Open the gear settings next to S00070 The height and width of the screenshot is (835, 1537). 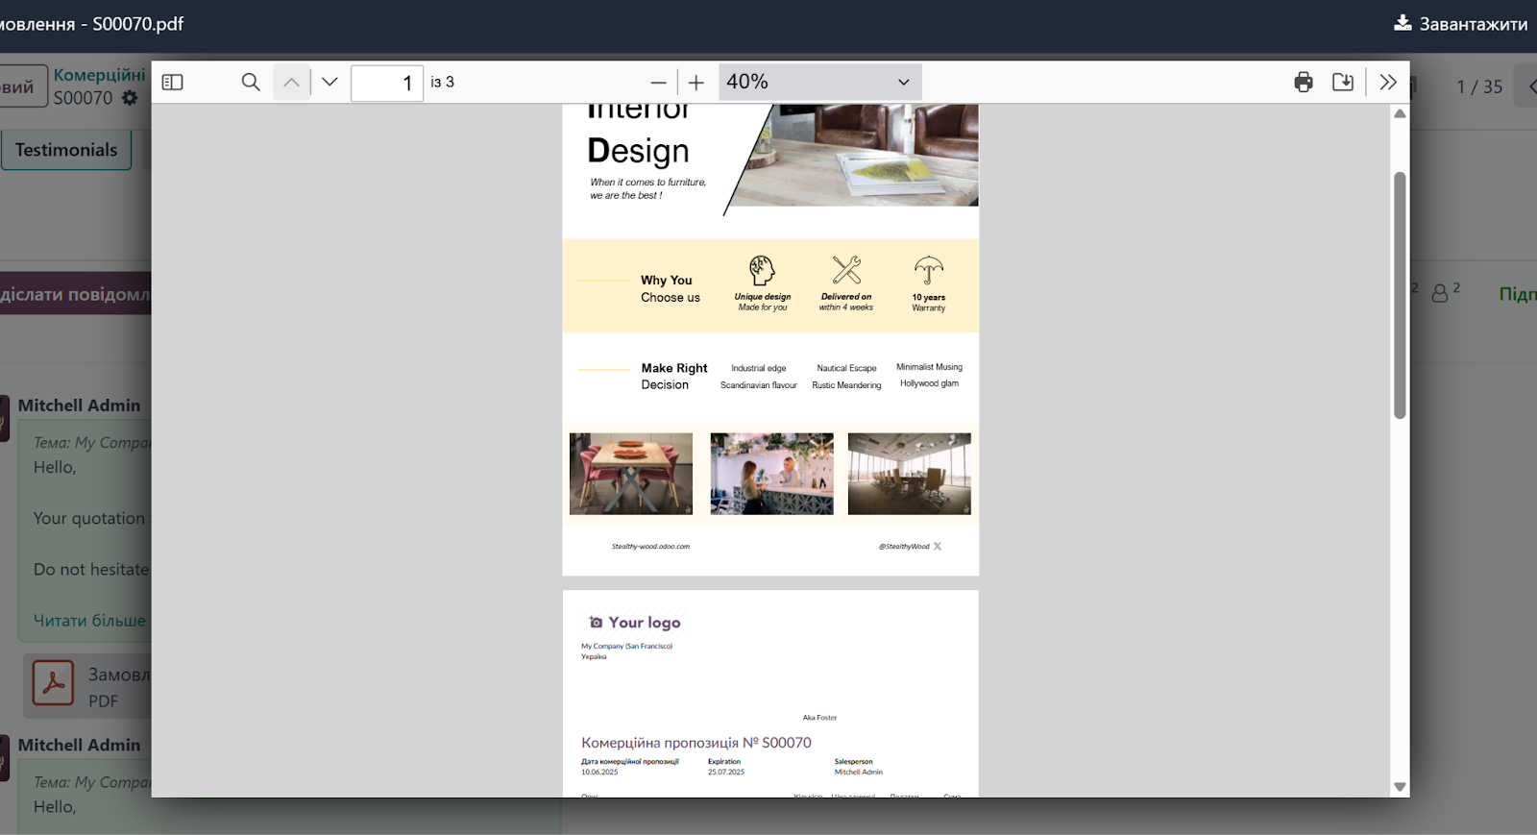pos(130,98)
